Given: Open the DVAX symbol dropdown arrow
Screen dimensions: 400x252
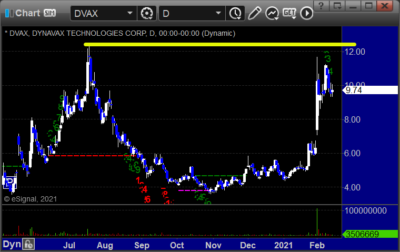Looking at the screenshot, I should coord(130,13).
